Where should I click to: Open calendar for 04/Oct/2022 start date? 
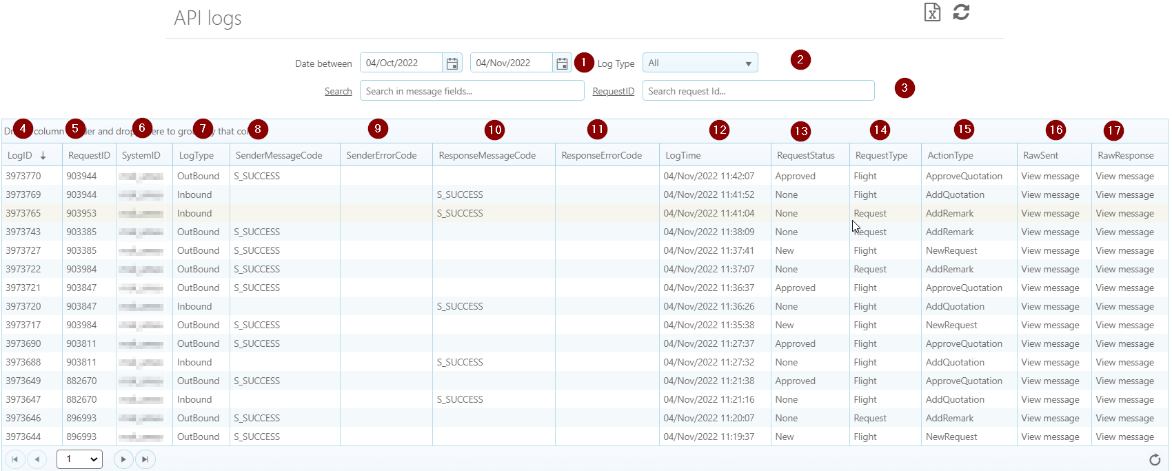(452, 63)
